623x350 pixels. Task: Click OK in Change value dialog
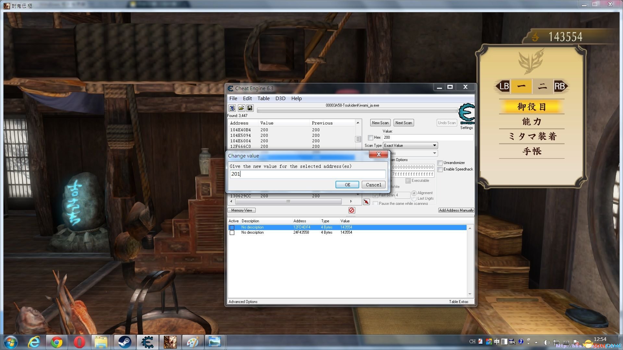tap(347, 185)
